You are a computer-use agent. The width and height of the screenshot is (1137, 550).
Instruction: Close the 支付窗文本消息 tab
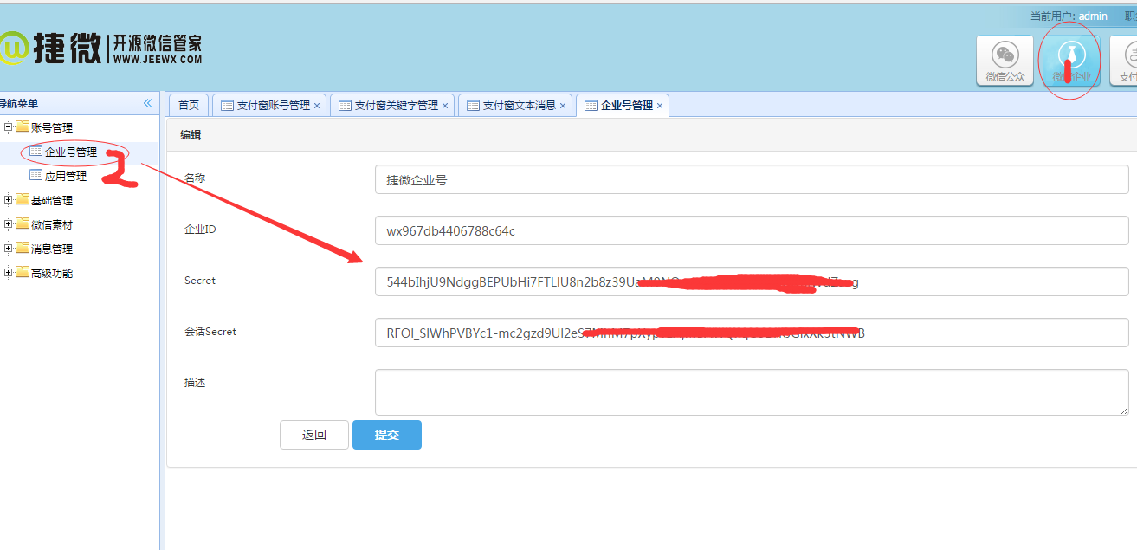pyautogui.click(x=563, y=106)
